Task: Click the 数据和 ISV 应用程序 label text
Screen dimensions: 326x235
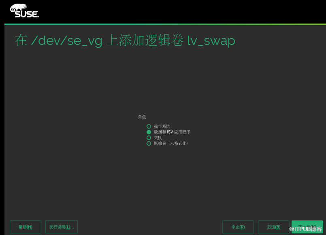Action: (x=172, y=132)
